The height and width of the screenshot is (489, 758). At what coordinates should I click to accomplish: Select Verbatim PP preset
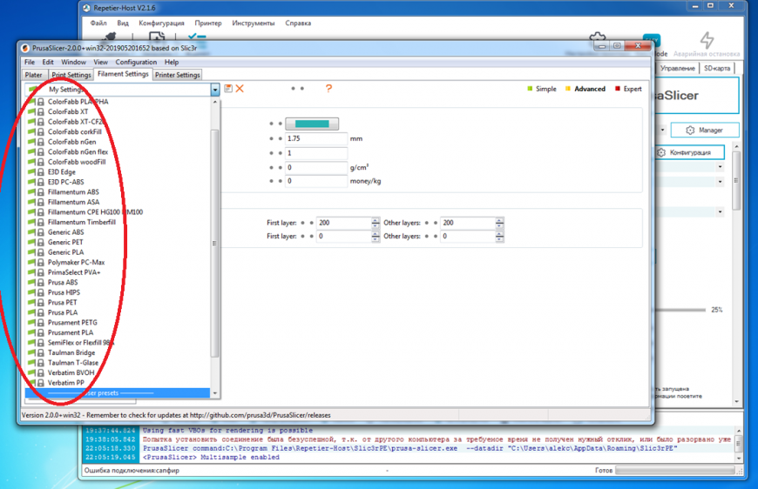coord(118,384)
